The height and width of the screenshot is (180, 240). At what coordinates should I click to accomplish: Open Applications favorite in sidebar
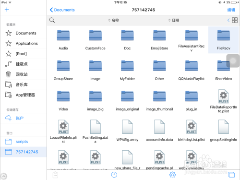pos(24,43)
